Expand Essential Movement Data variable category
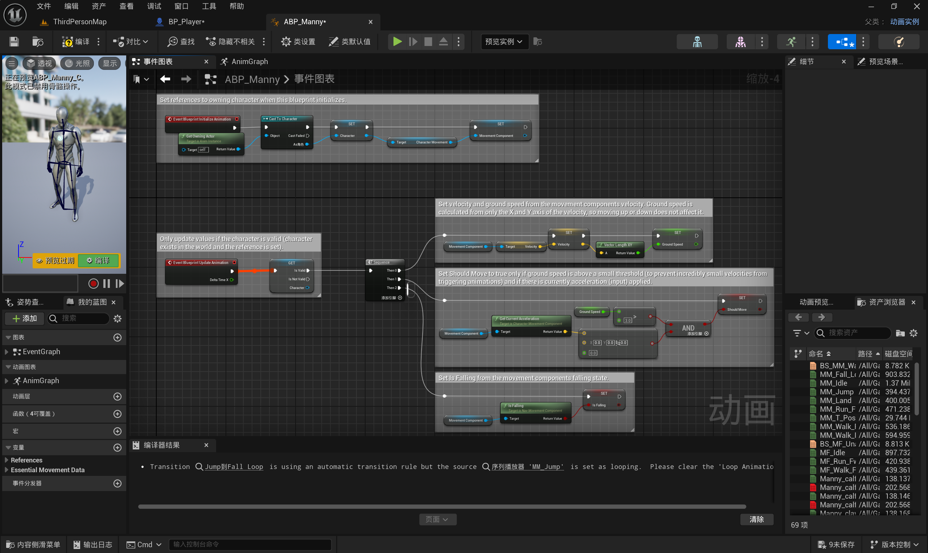This screenshot has height=553, width=928. point(6,470)
